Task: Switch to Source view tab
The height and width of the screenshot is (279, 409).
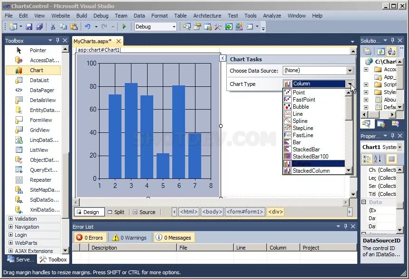Action: pyautogui.click(x=144, y=212)
